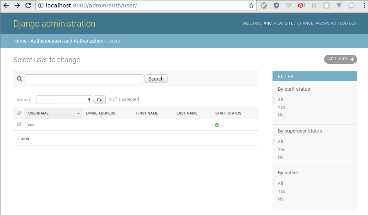The height and width of the screenshot is (215, 368).
Task: Click the '0 of 1 selected' text
Action: pos(124,99)
